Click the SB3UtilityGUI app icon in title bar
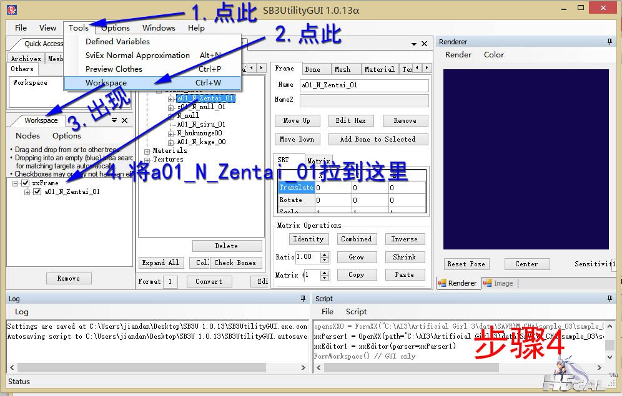The image size is (622, 396). (12, 9)
